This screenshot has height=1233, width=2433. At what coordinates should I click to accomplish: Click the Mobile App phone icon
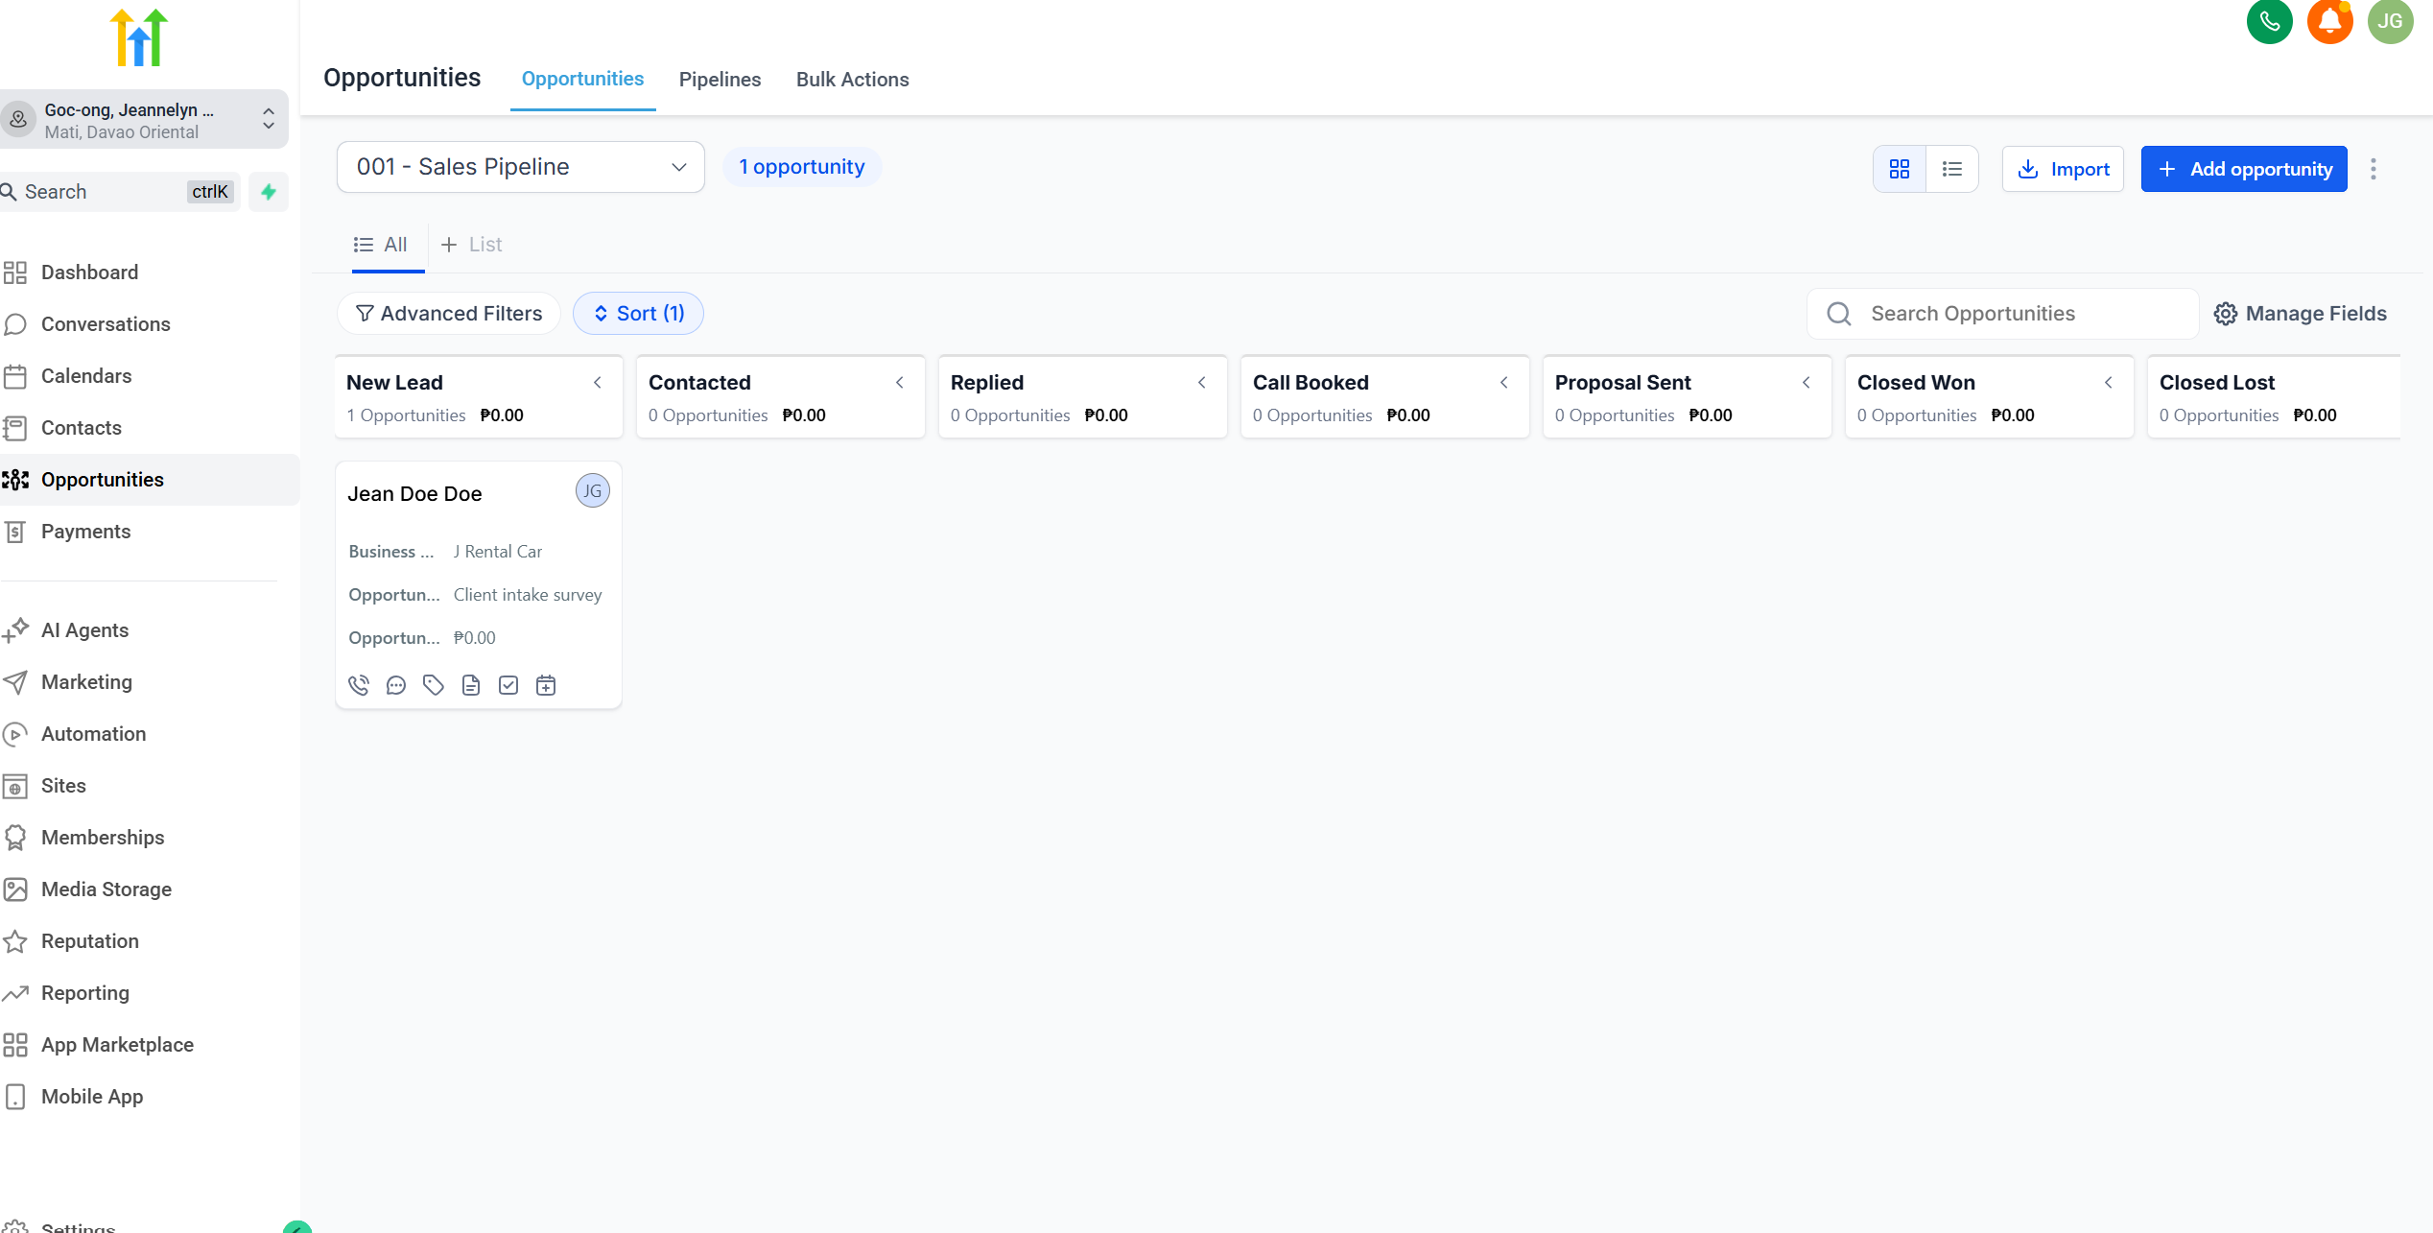click(x=15, y=1097)
